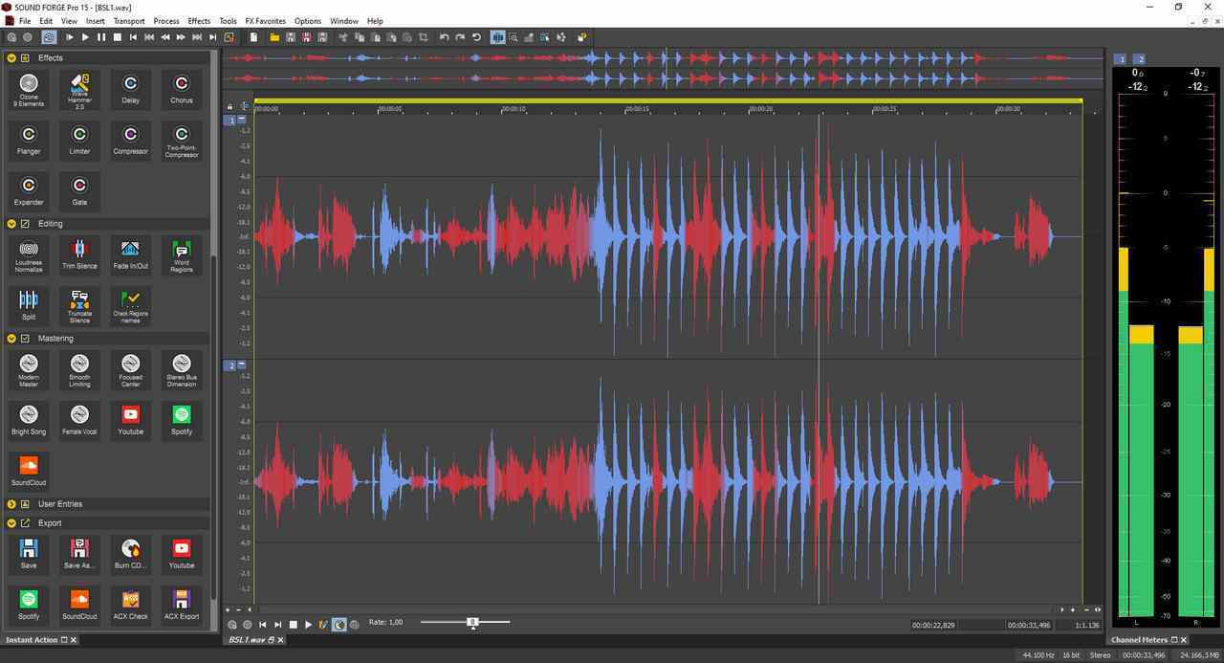The image size is (1224, 663).
Task: Minimize channel 2 waveform view
Action: click(242, 365)
